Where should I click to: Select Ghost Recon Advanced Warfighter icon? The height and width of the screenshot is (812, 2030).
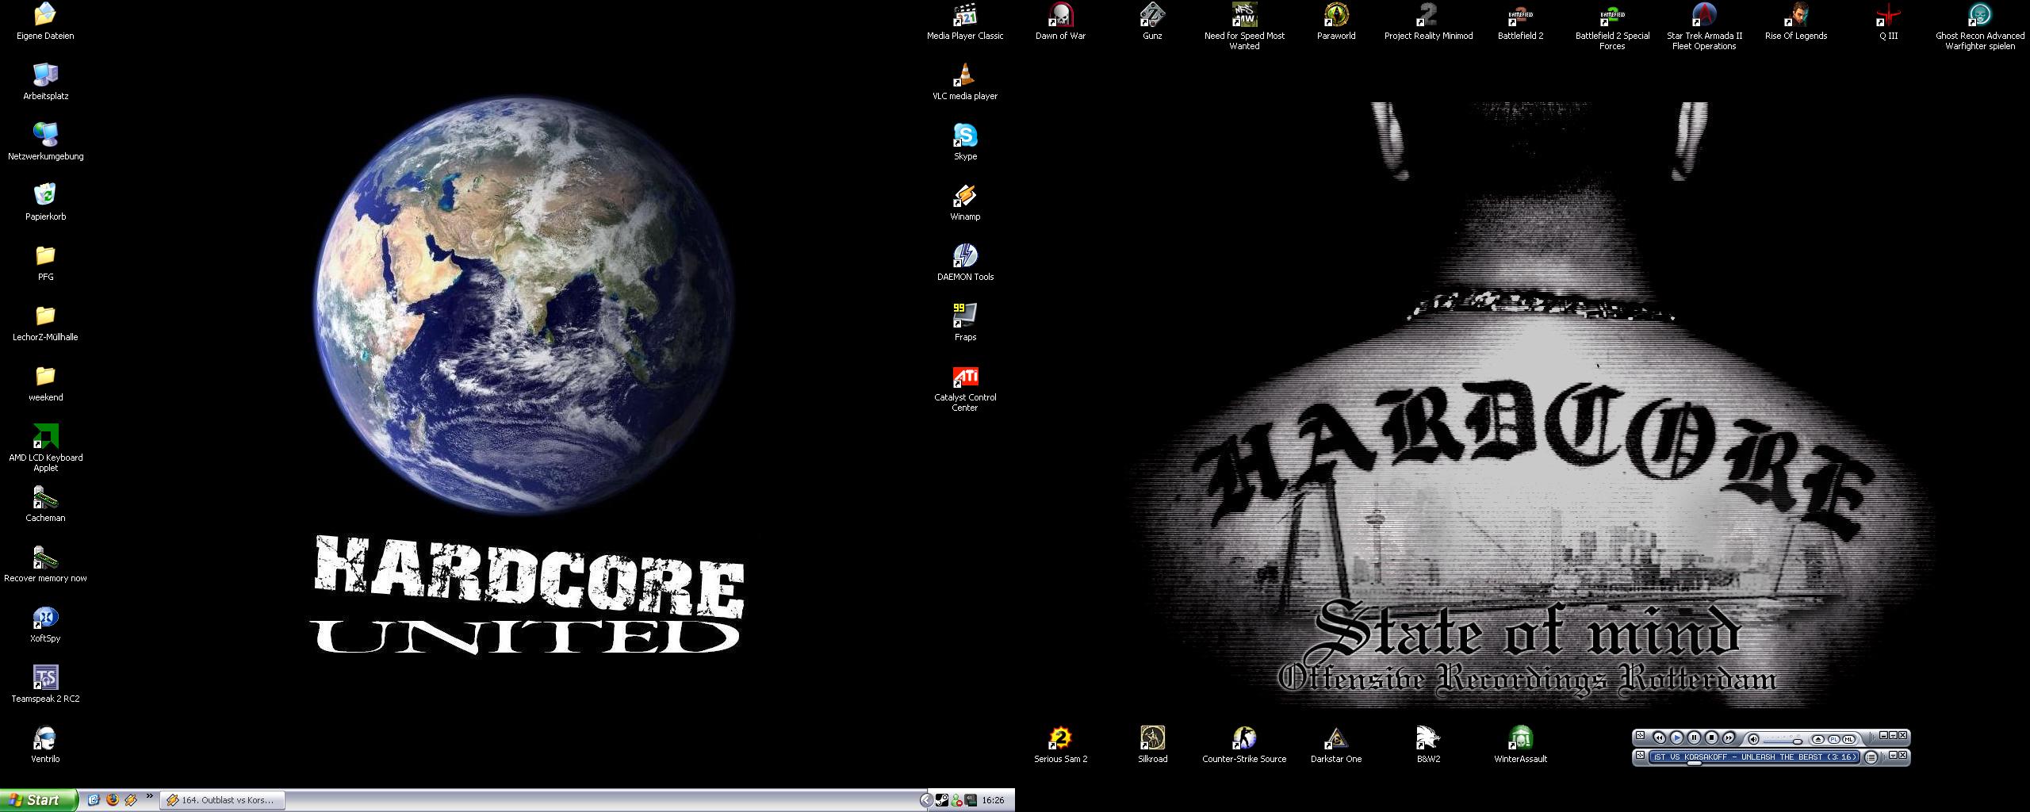click(1980, 26)
